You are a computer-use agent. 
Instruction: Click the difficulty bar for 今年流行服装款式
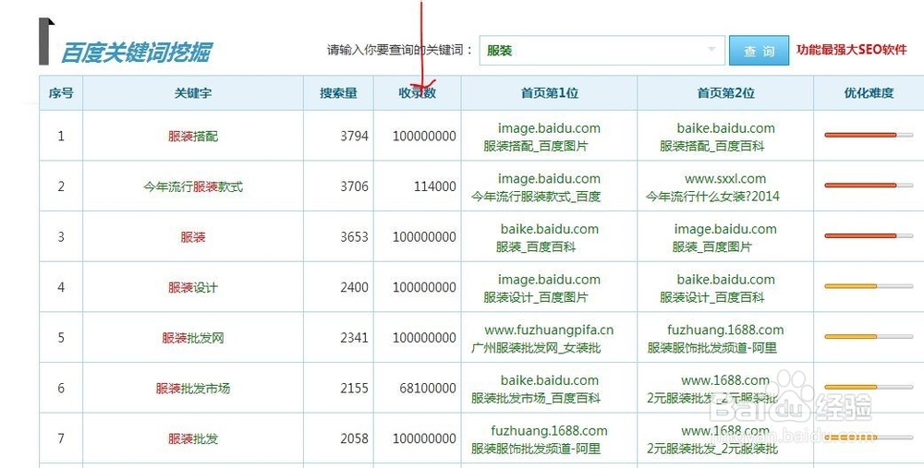(869, 186)
